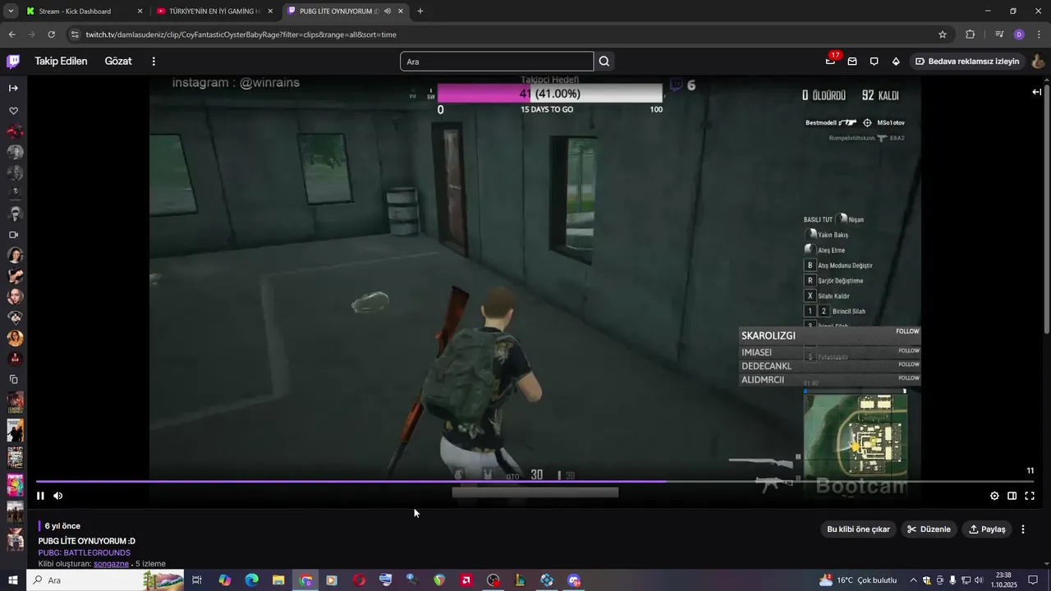Click the site information icon in address bar
This screenshot has width=1051, height=591.
(75, 34)
